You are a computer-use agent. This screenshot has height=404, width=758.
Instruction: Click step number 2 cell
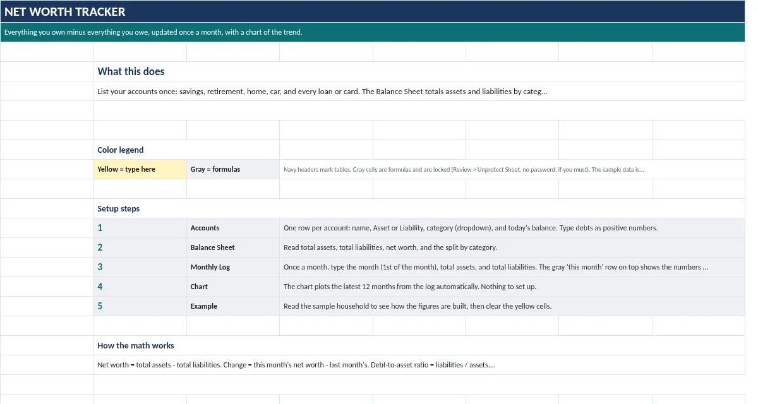pyautogui.click(x=140, y=247)
